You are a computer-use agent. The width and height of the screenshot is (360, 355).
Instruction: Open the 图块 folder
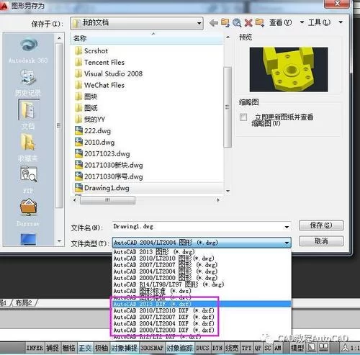[86, 96]
